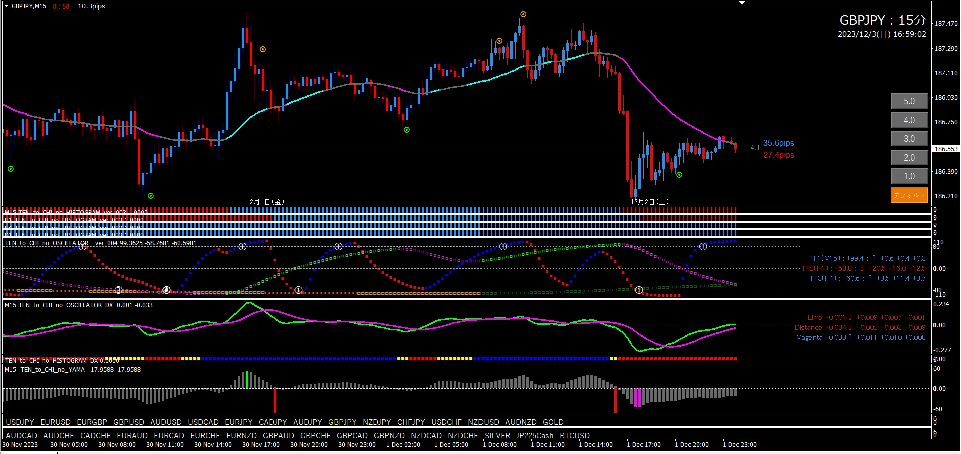The image size is (961, 454).
Task: Change chart to GBPAUD
Action: (x=279, y=436)
